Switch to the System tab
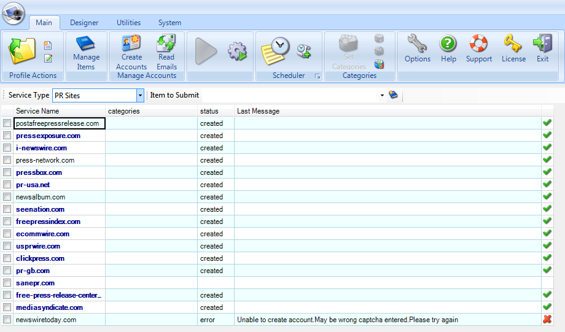 point(169,23)
